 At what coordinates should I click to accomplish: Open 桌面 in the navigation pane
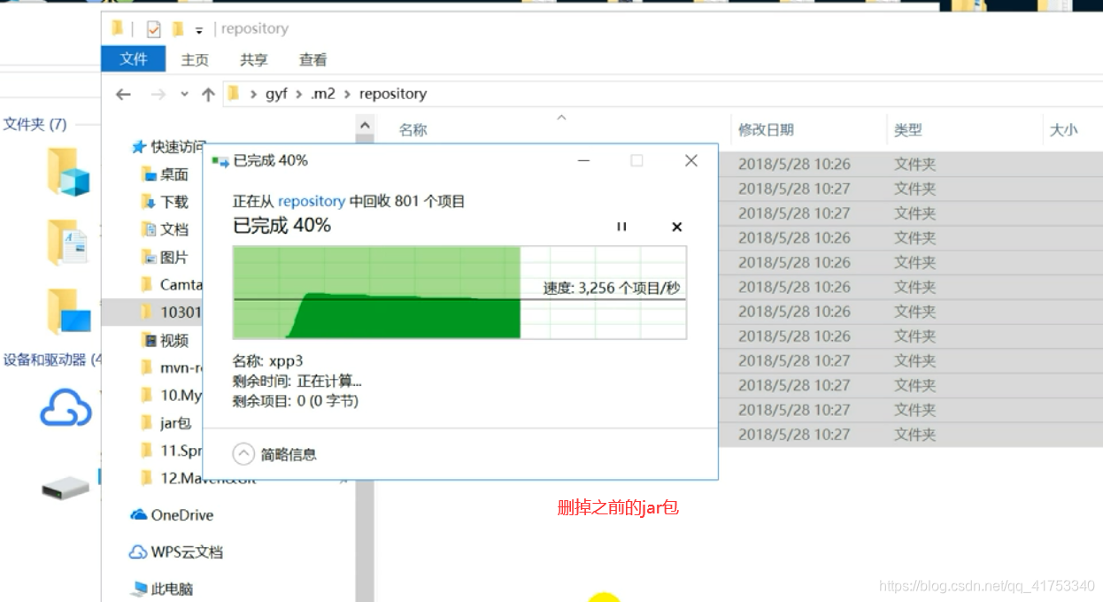(166, 174)
